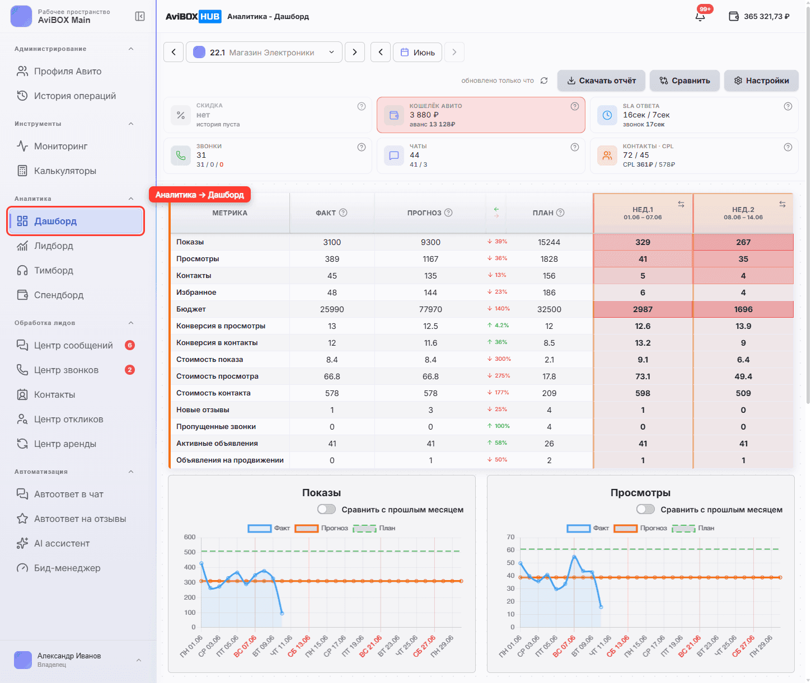
Task: Click the Скачать отчёт button
Action: click(x=601, y=81)
